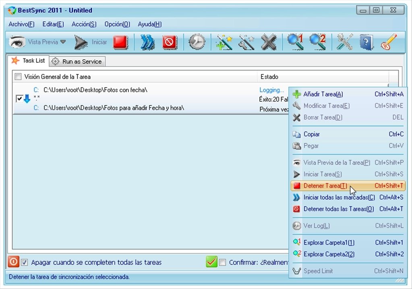Choose Iniciar todas las marcadas
The image size is (412, 289).
[x=348, y=197]
